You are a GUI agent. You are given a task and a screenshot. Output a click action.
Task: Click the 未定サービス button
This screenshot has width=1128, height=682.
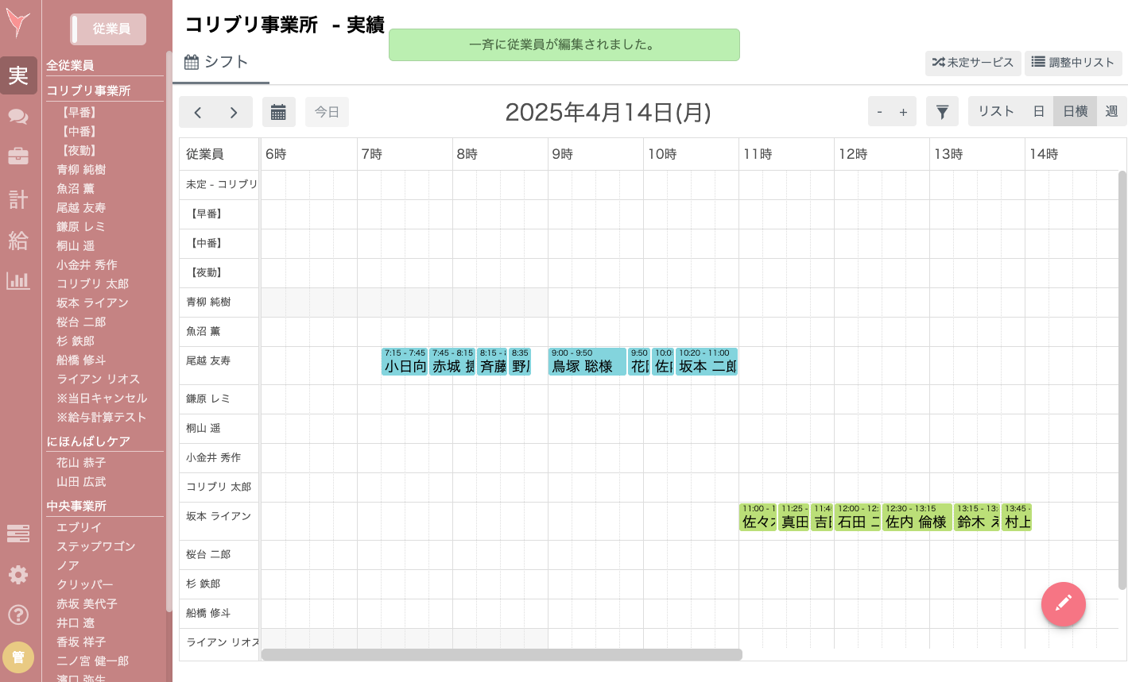pos(973,64)
